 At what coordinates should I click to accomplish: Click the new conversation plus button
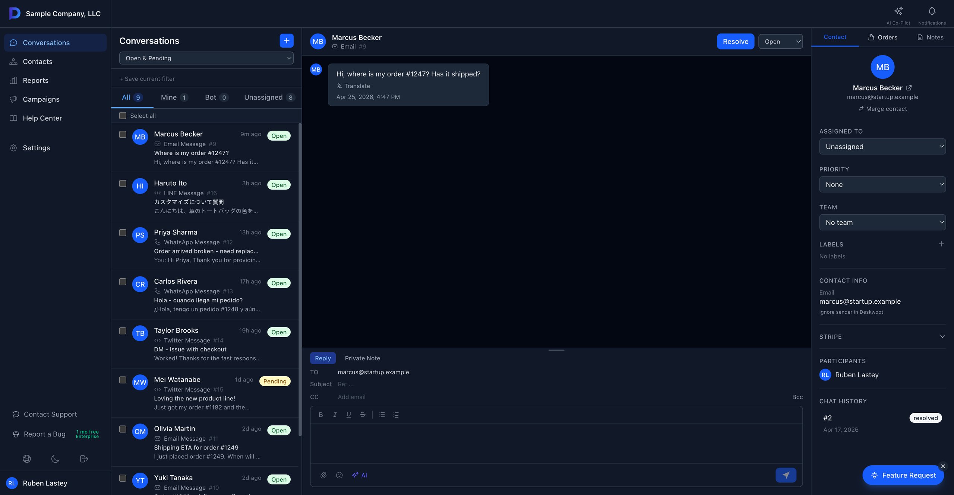tap(286, 41)
